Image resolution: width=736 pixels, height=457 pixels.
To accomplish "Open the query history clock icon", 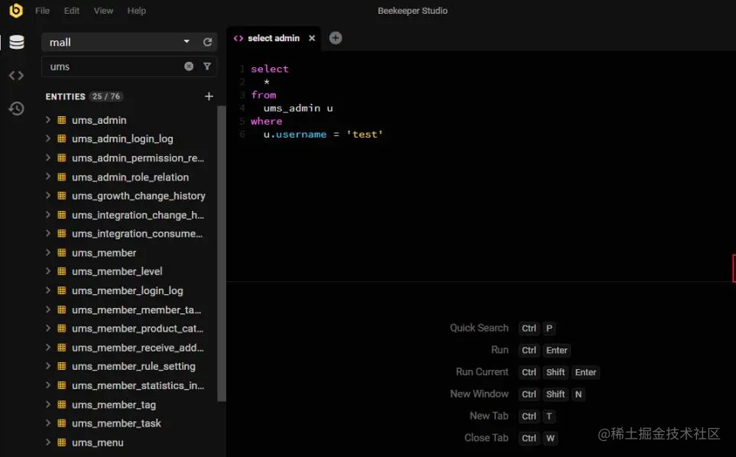I will 16,109.
